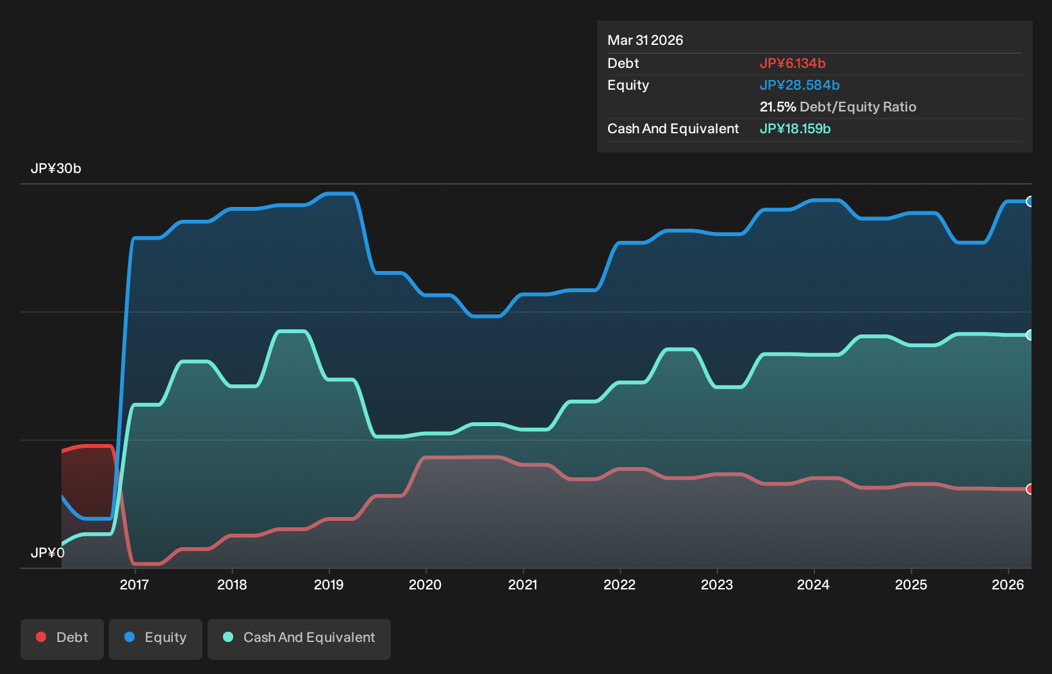Click the Debt label in tooltip
The height and width of the screenshot is (674, 1052).
623,63
